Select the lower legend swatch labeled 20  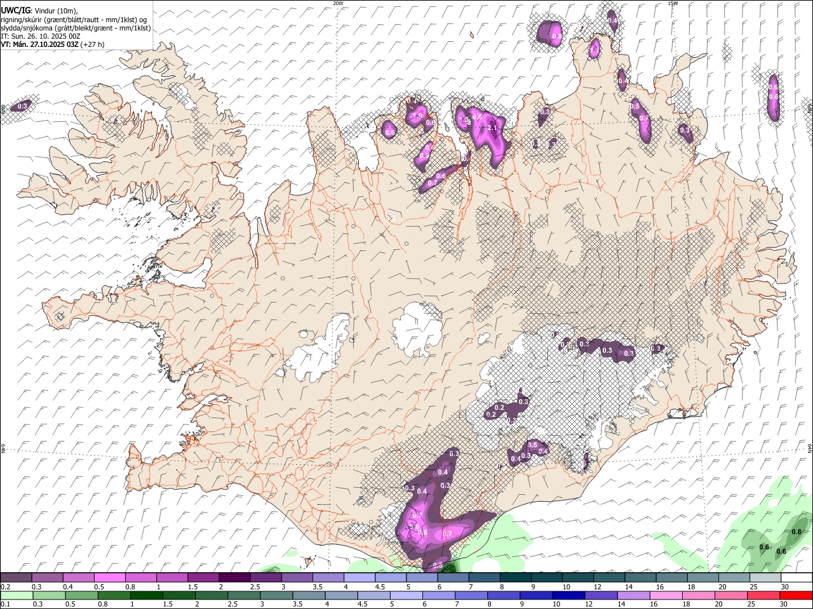(732, 596)
